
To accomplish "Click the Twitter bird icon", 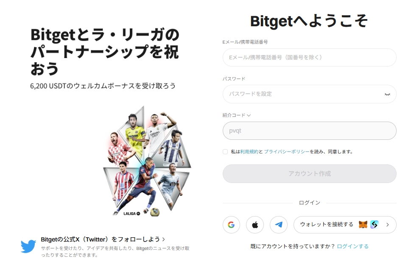I will click(28, 247).
